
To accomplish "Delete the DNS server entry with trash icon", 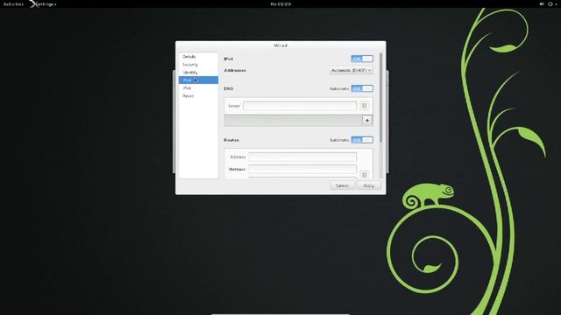I will click(x=365, y=106).
